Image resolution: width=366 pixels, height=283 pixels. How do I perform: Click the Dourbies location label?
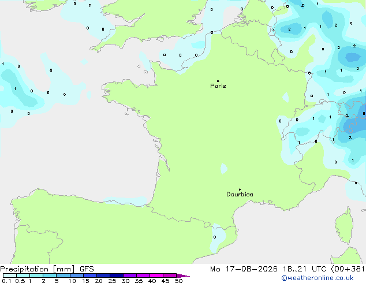coord(240,194)
